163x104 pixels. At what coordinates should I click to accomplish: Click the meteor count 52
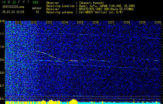click(x=38, y=12)
